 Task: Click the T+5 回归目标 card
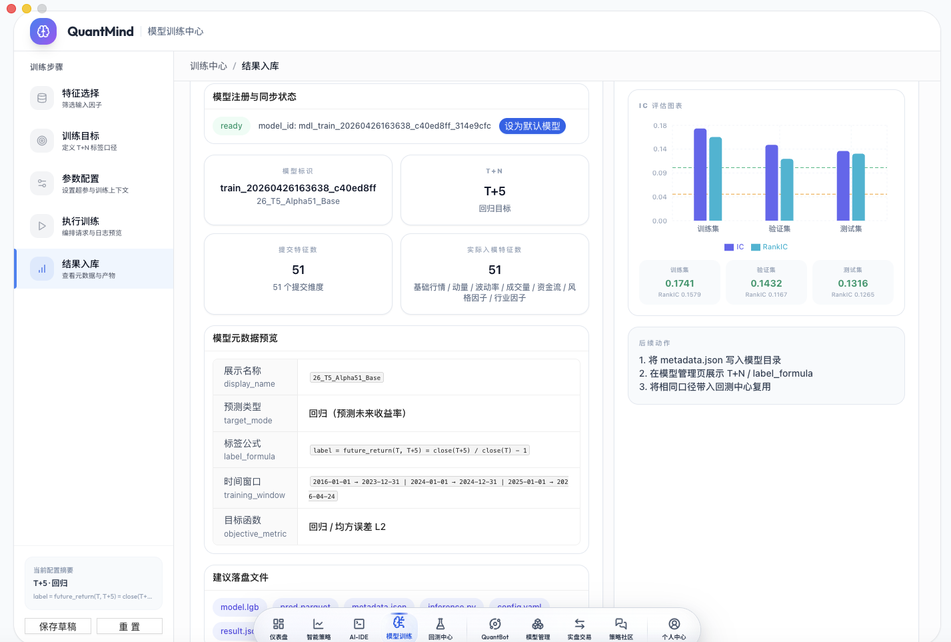[494, 190]
